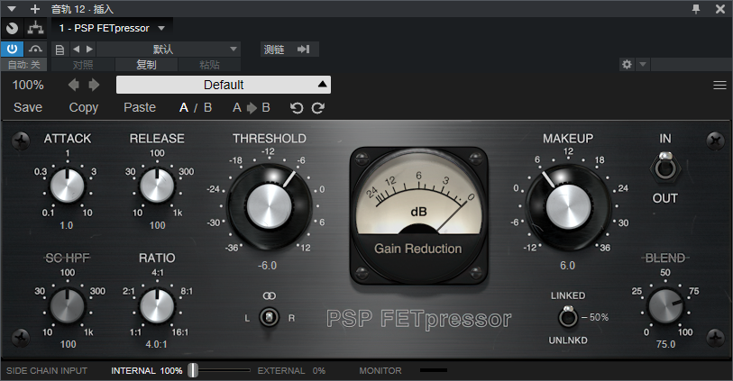The width and height of the screenshot is (733, 381).
Task: Open the top-left window menu arrow
Action: [x=12, y=9]
